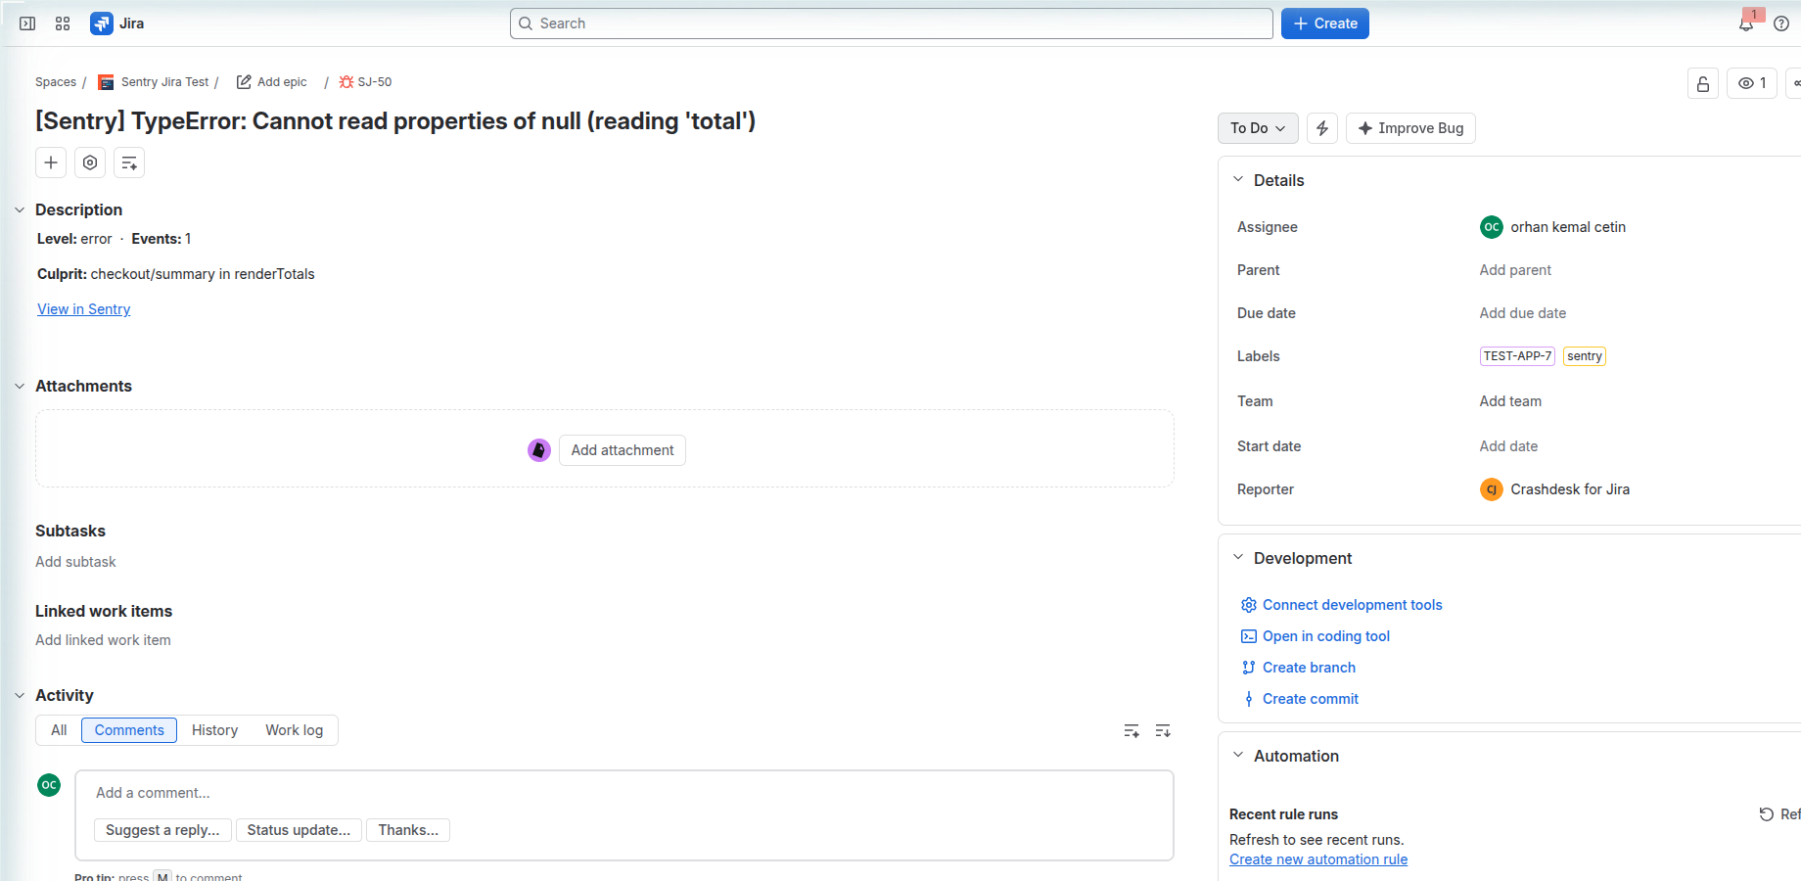Click Create branch link

coord(1309,668)
